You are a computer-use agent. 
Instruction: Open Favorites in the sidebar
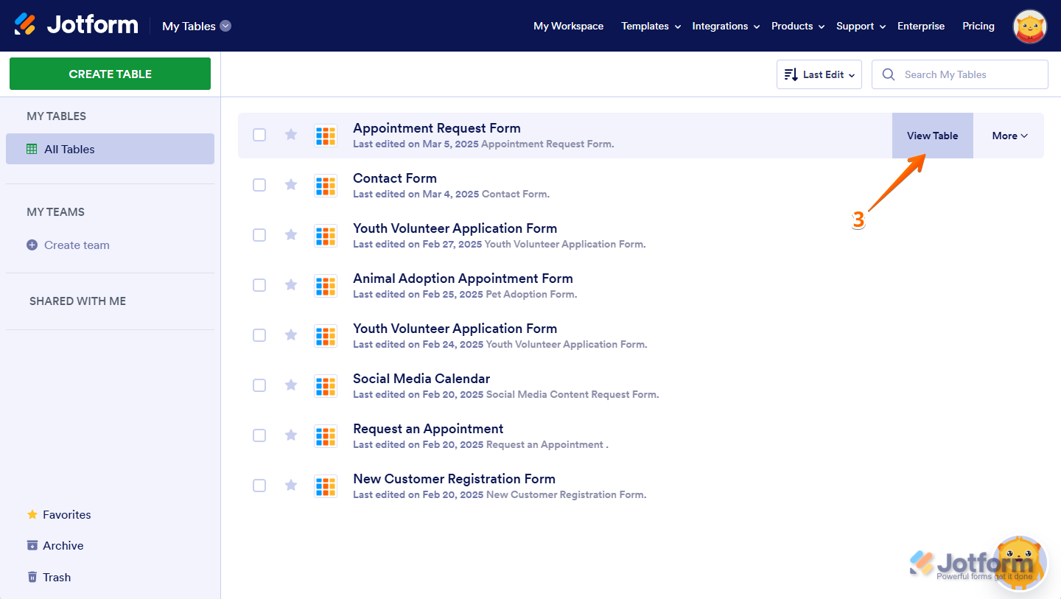click(66, 514)
